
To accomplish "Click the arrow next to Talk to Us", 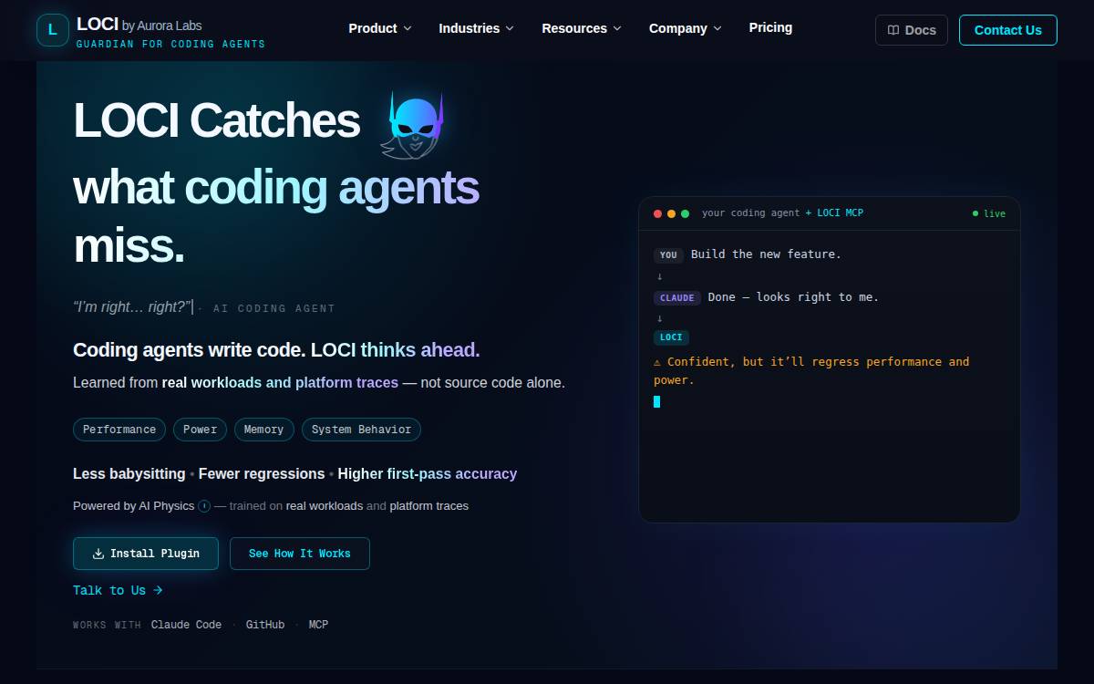I will (158, 590).
